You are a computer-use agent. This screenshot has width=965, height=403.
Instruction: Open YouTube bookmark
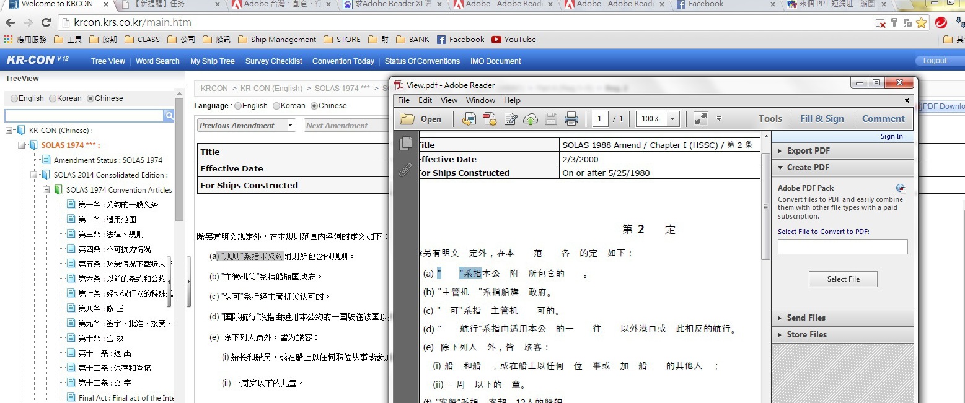pos(514,39)
